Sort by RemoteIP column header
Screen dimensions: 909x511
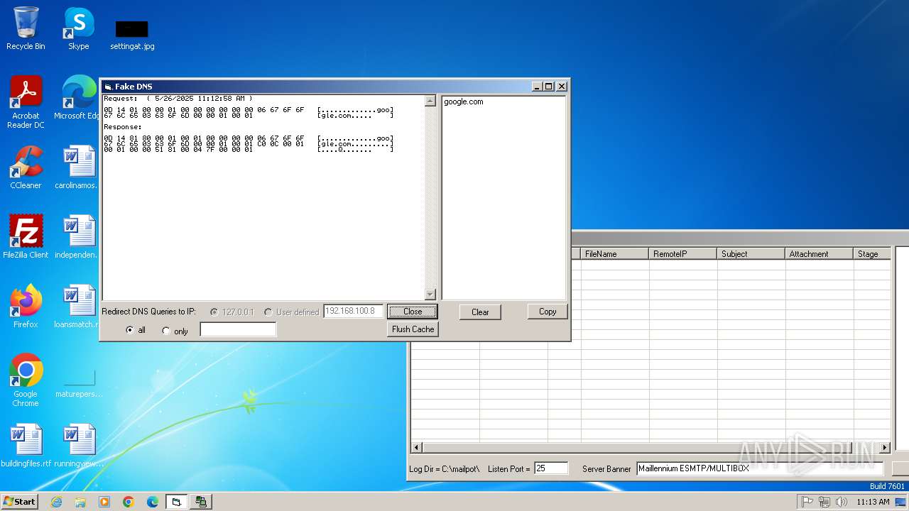[x=683, y=253]
